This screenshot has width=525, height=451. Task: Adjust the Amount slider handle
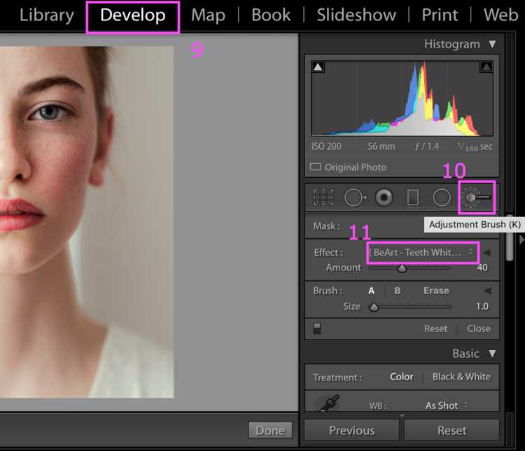[402, 268]
